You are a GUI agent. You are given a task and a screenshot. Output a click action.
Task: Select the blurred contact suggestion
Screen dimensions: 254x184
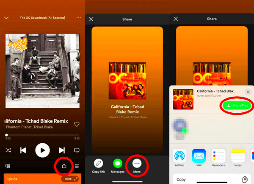180,128
